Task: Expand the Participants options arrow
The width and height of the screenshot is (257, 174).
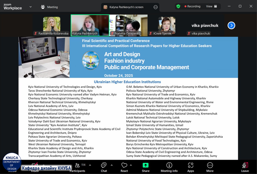Action: tap(90, 165)
